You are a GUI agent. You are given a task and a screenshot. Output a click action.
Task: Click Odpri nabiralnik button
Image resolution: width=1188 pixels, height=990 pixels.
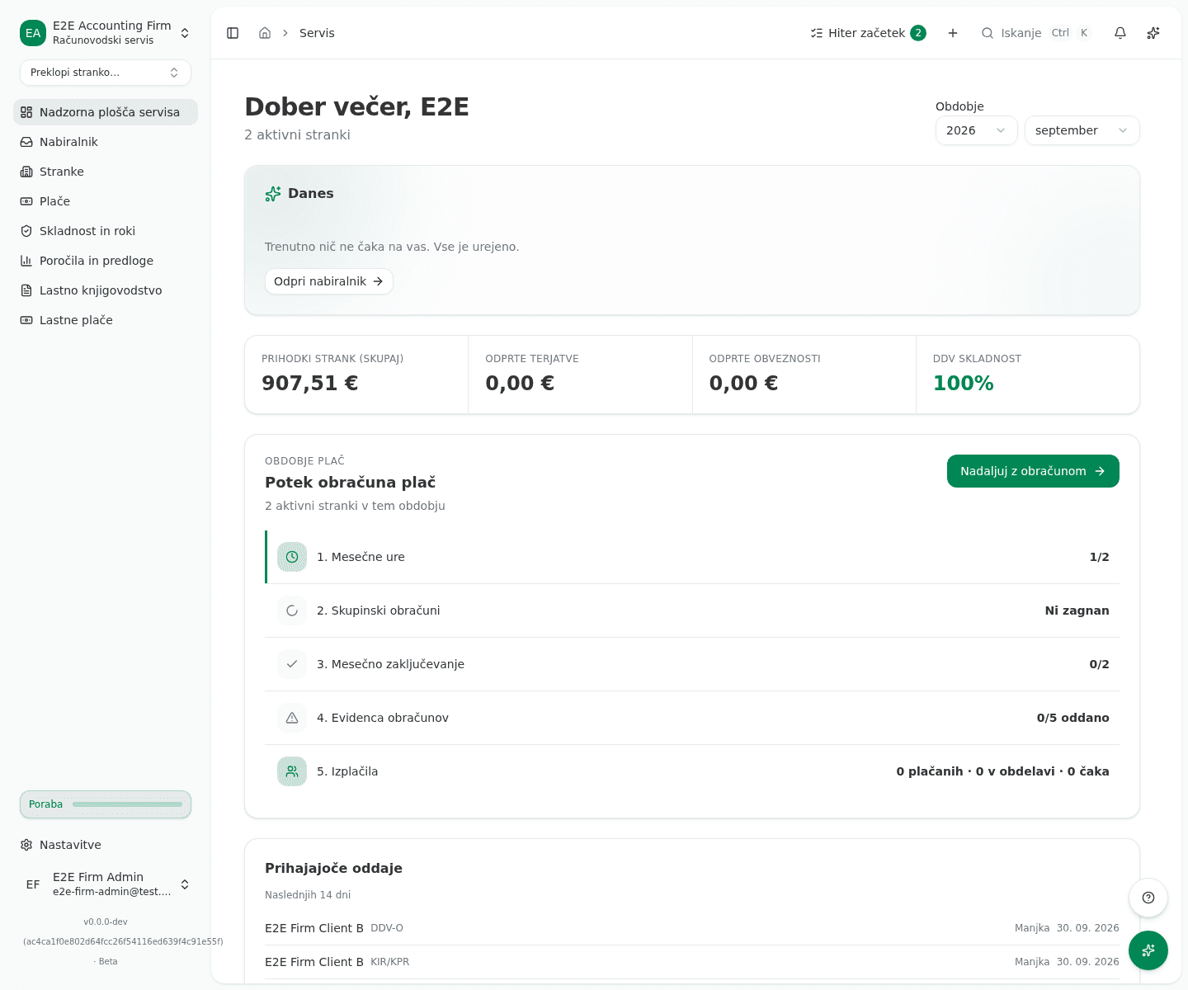328,281
